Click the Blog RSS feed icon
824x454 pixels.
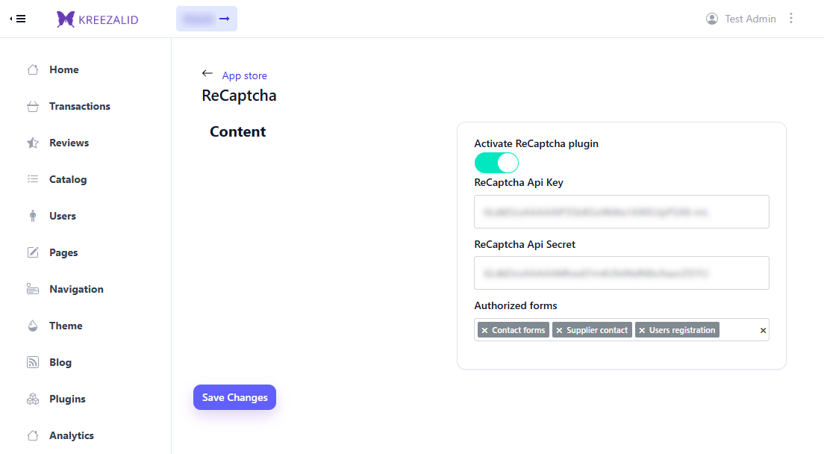33,362
